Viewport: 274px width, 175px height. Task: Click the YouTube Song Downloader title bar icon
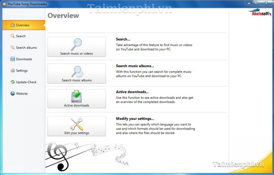point(4,4)
